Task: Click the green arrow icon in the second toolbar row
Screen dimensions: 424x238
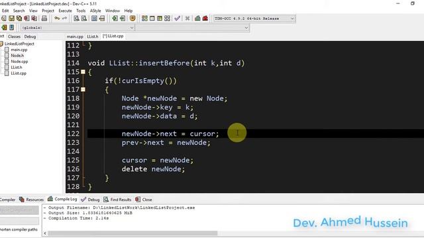Action: point(4,28)
